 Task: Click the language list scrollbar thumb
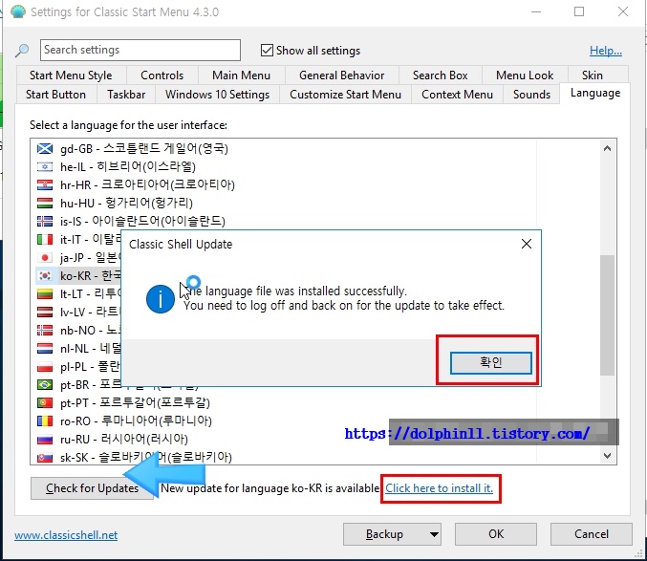(x=607, y=315)
